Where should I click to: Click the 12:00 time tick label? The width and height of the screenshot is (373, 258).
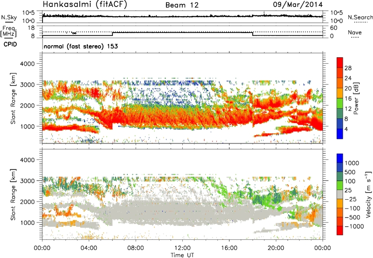182,248
